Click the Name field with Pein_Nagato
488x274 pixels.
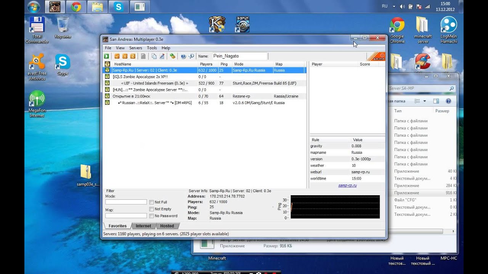point(239,56)
